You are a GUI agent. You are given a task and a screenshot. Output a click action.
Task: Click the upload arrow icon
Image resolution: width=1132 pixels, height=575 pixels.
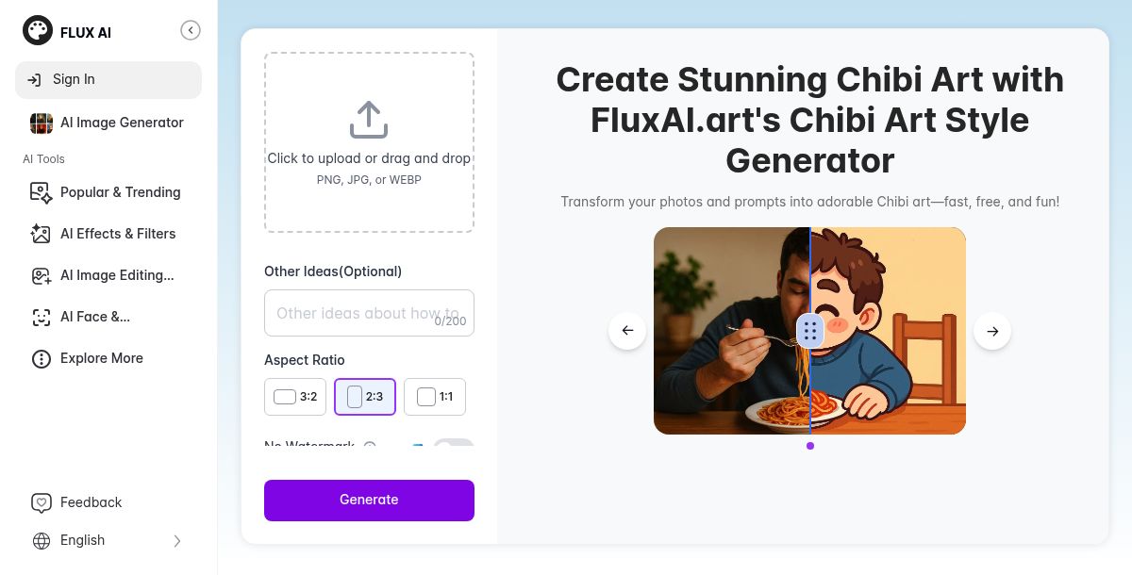tap(369, 120)
